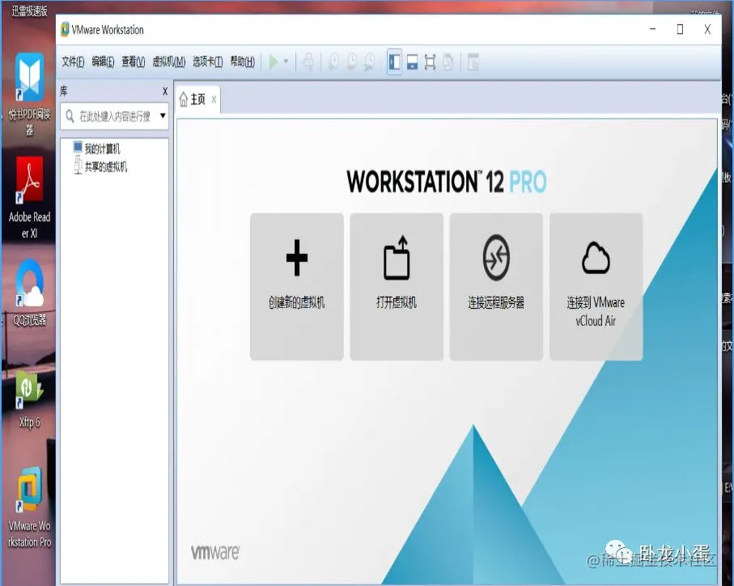The image size is (734, 586).
Task: Minimize the VMware Workstation window
Action: point(652,29)
